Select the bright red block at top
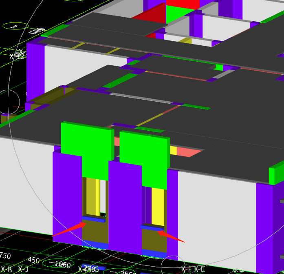Image resolution: width=284 pixels, height=274 pixels. 183,4
